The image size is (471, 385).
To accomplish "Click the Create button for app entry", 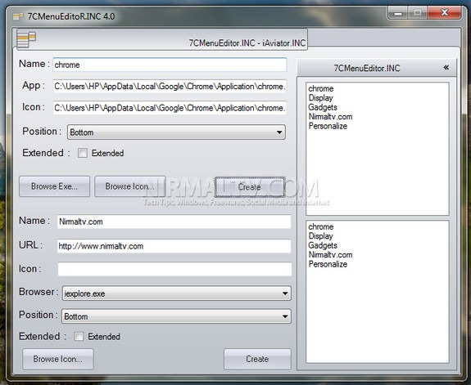I will (249, 187).
